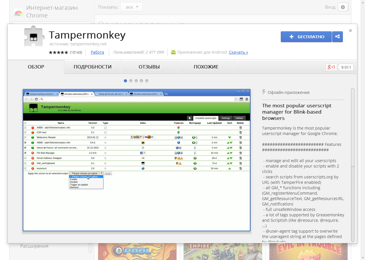The height and width of the screenshot is (260, 365).
Task: Click the Empire game tile behind the dialog
Action: click(x=223, y=251)
